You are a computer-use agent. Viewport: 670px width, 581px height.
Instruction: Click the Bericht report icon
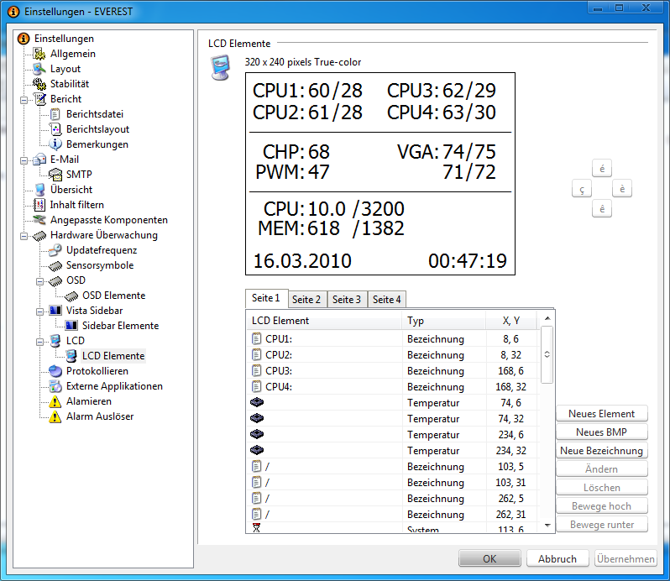pyautogui.click(x=39, y=99)
